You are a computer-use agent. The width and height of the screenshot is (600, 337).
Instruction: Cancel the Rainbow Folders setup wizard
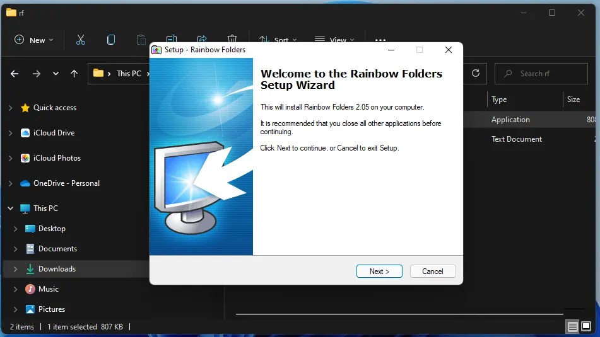coord(433,271)
